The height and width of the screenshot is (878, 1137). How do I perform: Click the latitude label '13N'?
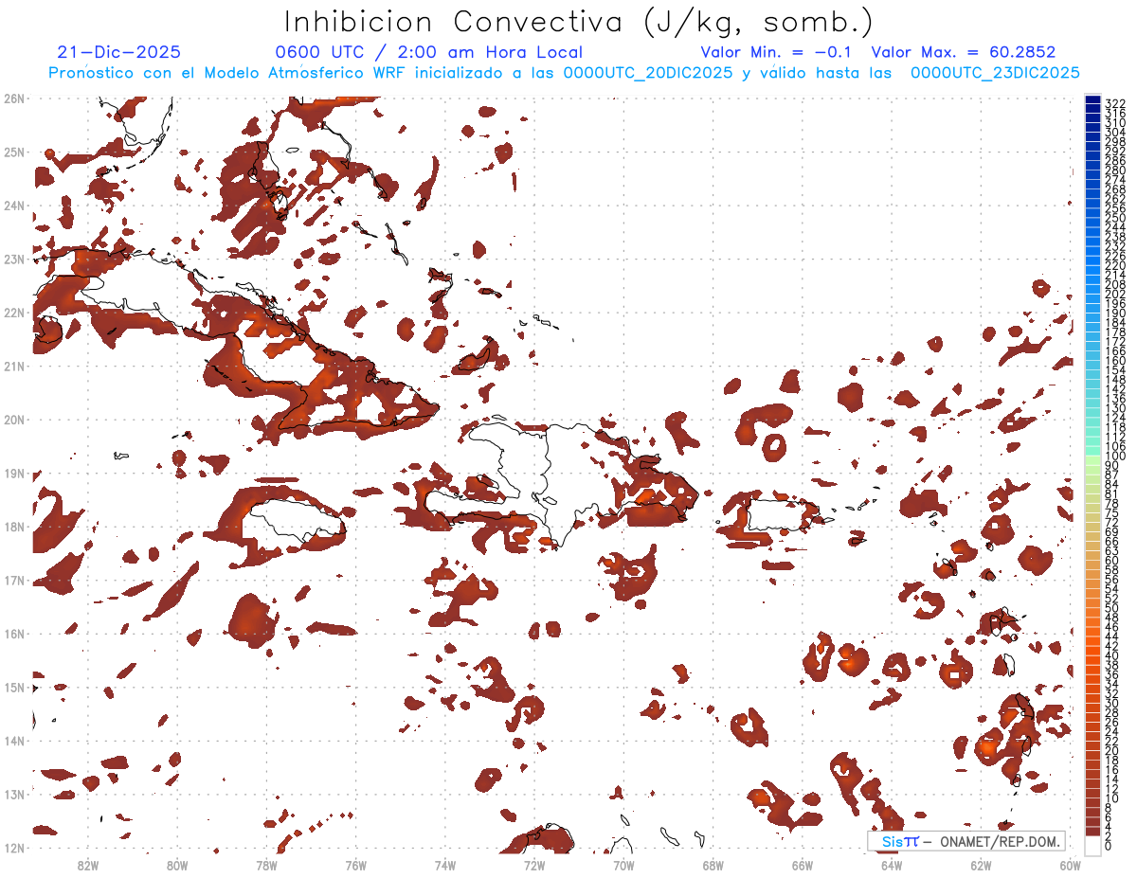coord(14,794)
